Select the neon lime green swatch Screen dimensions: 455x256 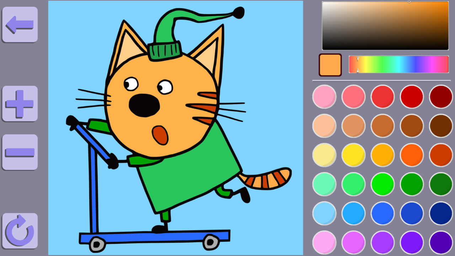tap(382, 184)
